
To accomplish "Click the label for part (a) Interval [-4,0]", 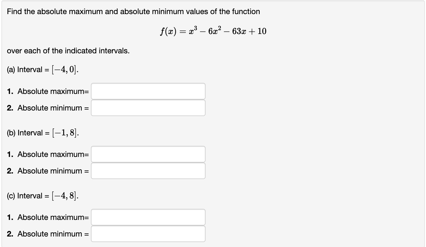I will (42, 69).
